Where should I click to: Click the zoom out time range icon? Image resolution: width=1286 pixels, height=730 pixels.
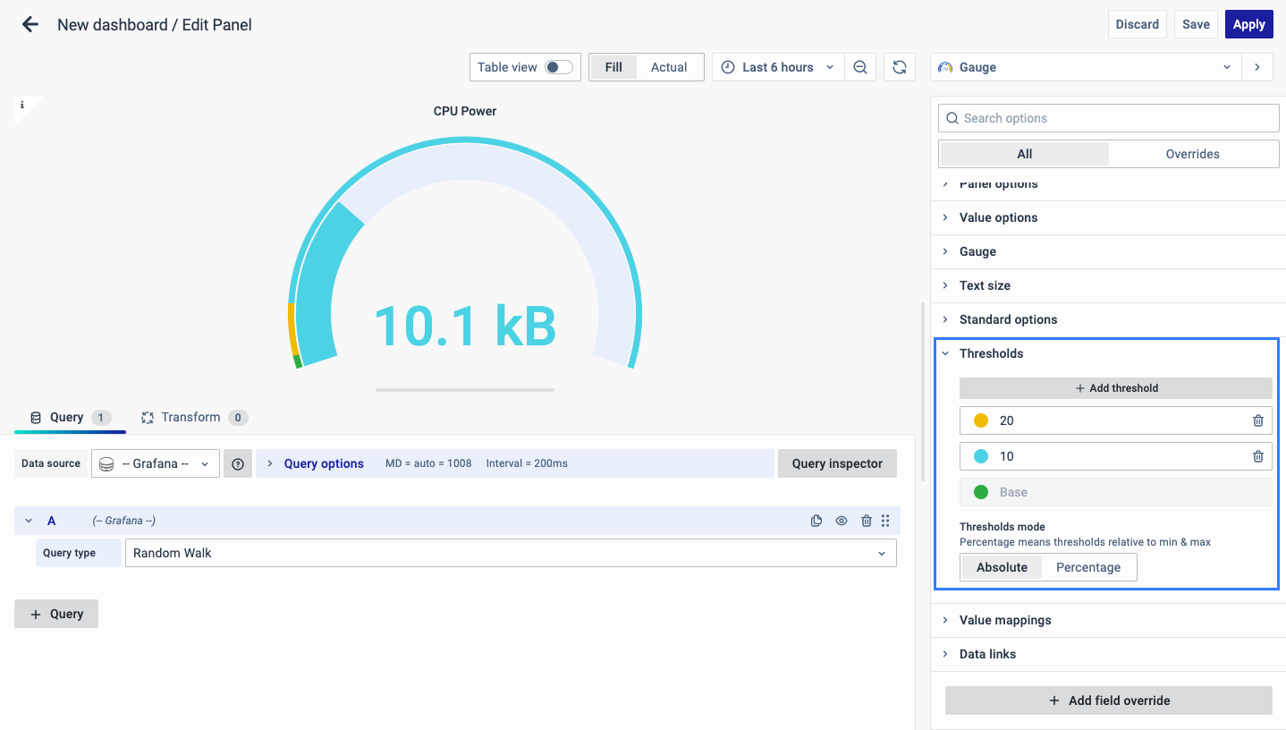click(x=860, y=67)
